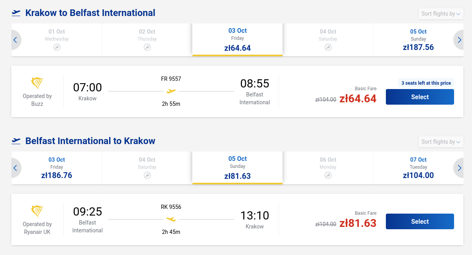Click the plane icon under flight FR 9557
Viewport: 472px width, 255px height.
coord(171,91)
